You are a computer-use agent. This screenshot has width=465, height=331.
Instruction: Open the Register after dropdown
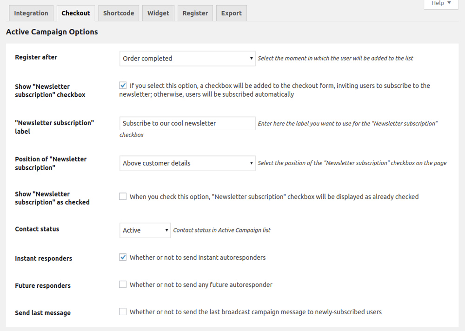click(x=187, y=59)
